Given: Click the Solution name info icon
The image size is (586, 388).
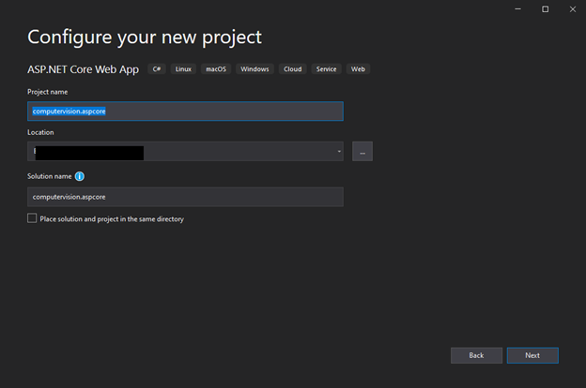Looking at the screenshot, I should point(80,176).
